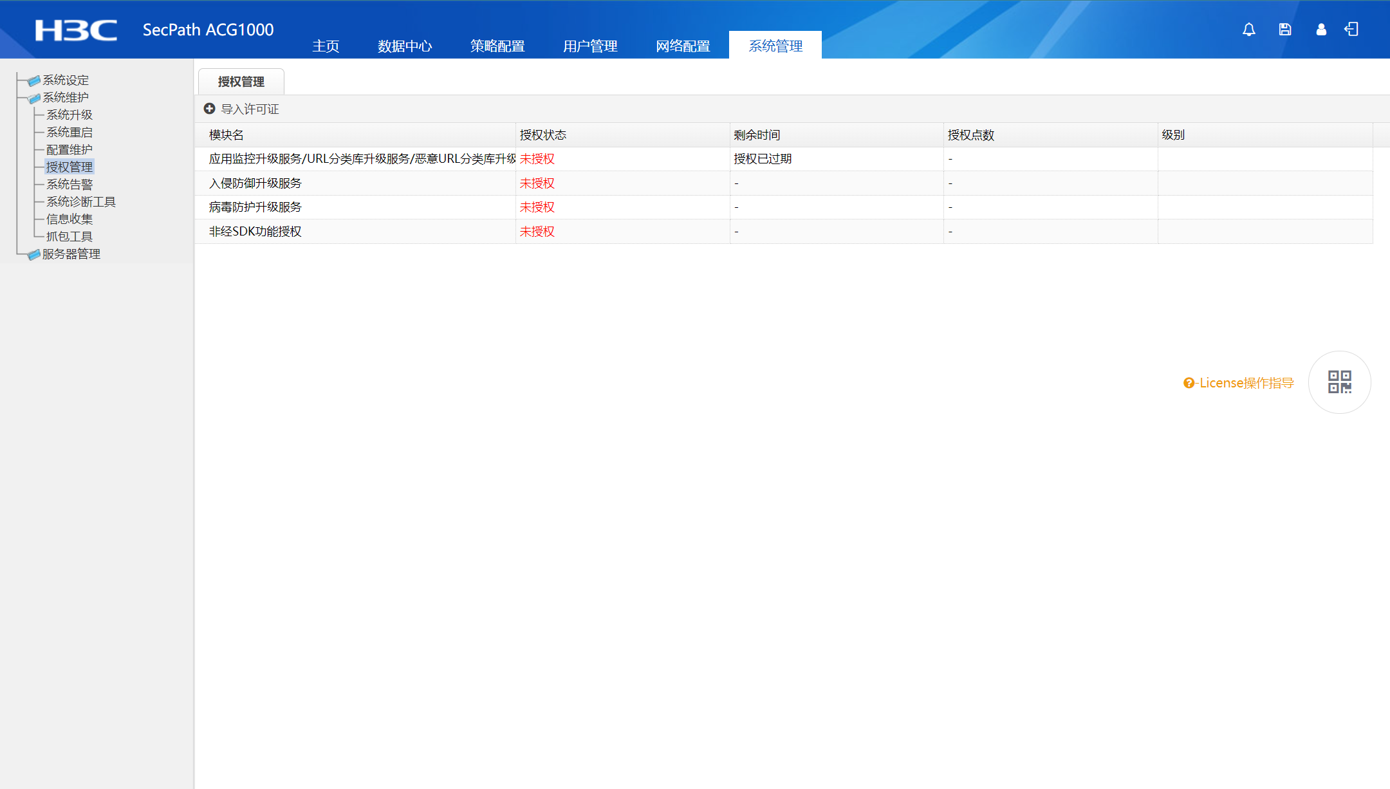Switch to the 策略配置 top tab
The image size is (1390, 789).
(497, 46)
